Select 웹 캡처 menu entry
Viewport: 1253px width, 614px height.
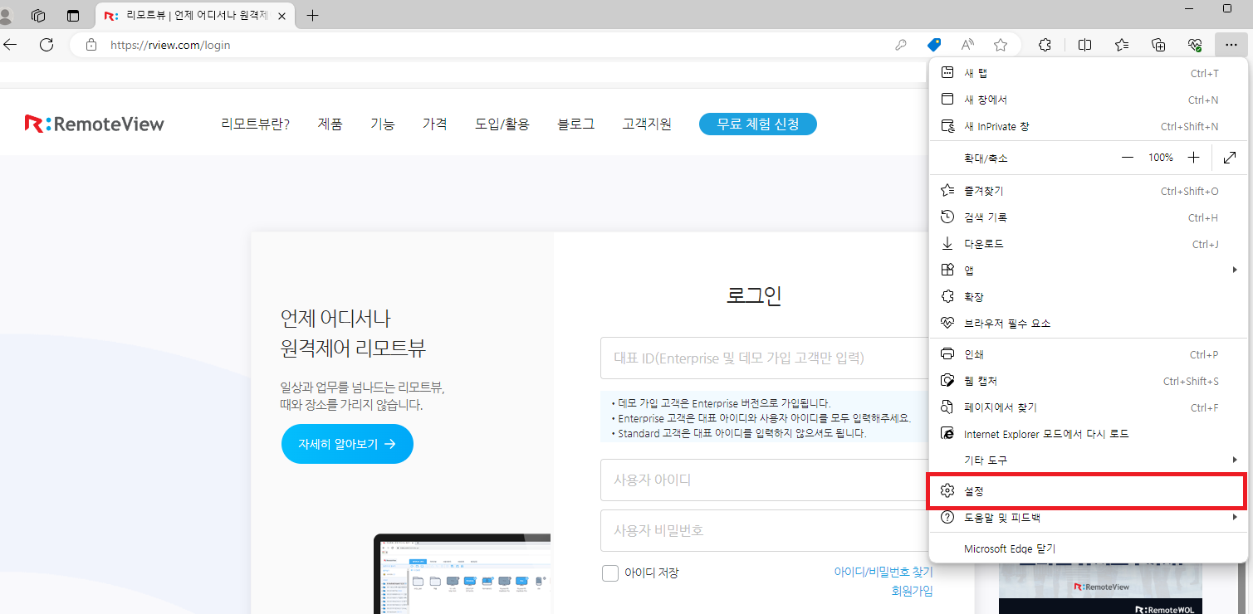[1088, 381]
